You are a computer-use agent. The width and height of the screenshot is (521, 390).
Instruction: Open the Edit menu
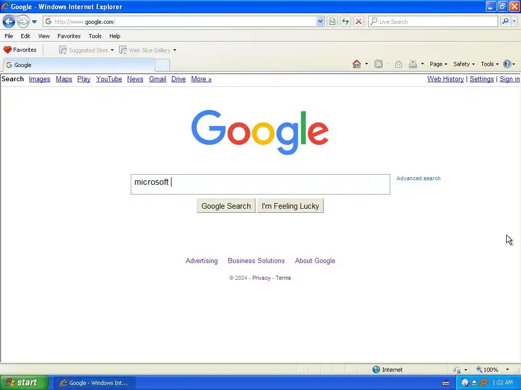(25, 36)
